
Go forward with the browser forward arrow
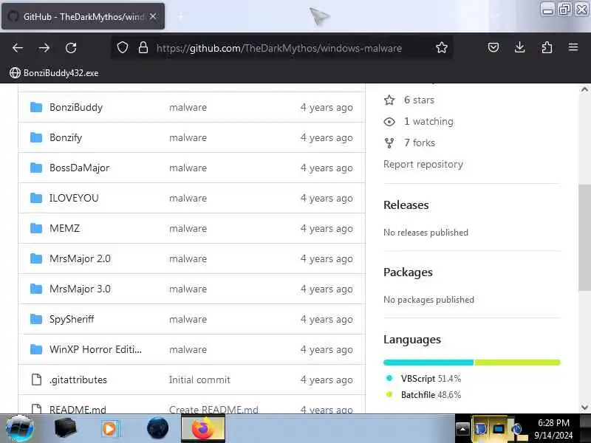pyautogui.click(x=44, y=48)
